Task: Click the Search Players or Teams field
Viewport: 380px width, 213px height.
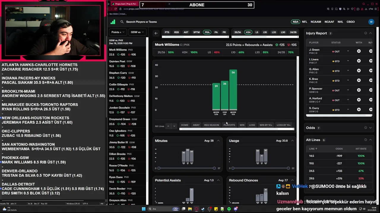Action: tap(141, 22)
